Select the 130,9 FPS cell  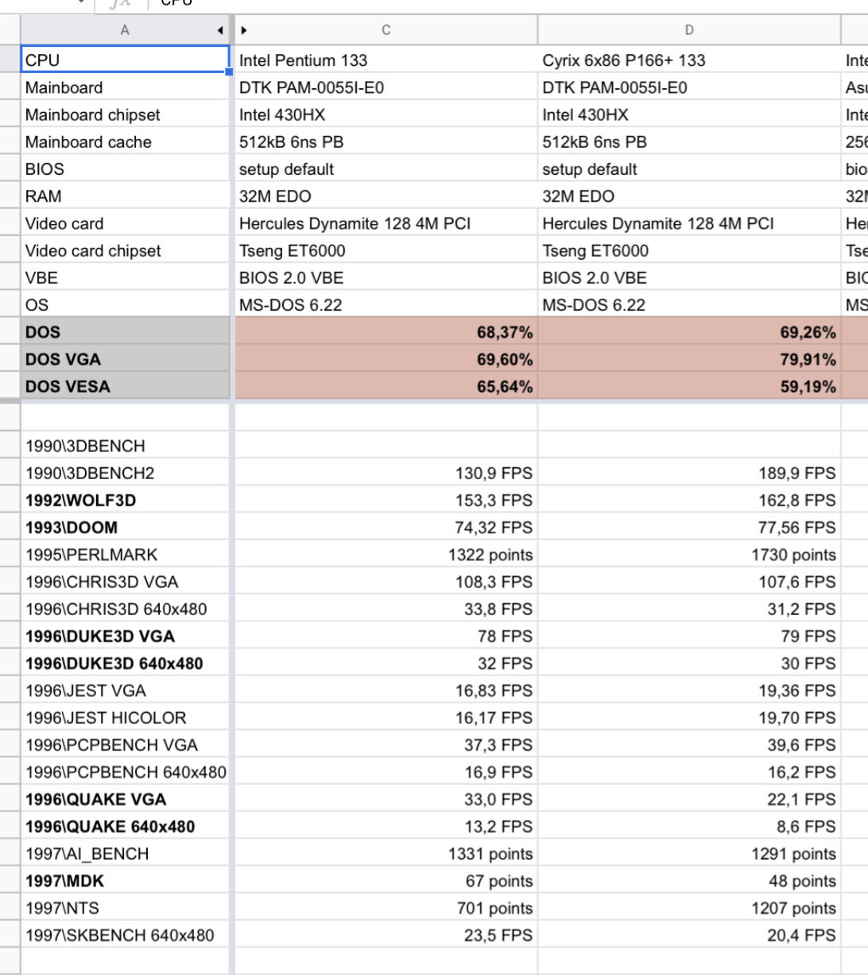click(386, 473)
